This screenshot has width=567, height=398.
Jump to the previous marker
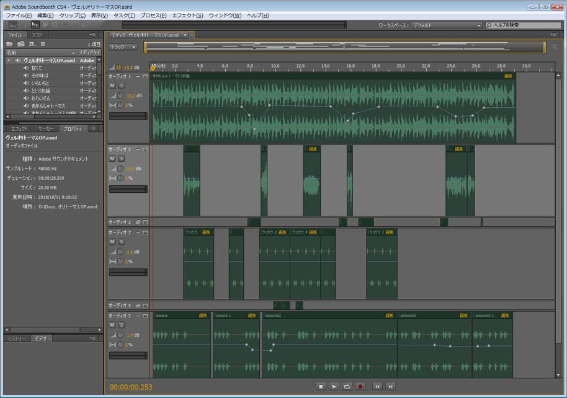click(377, 386)
